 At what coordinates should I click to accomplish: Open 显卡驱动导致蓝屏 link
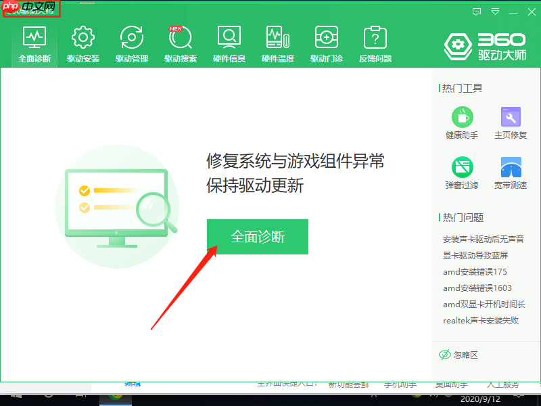[x=475, y=256]
